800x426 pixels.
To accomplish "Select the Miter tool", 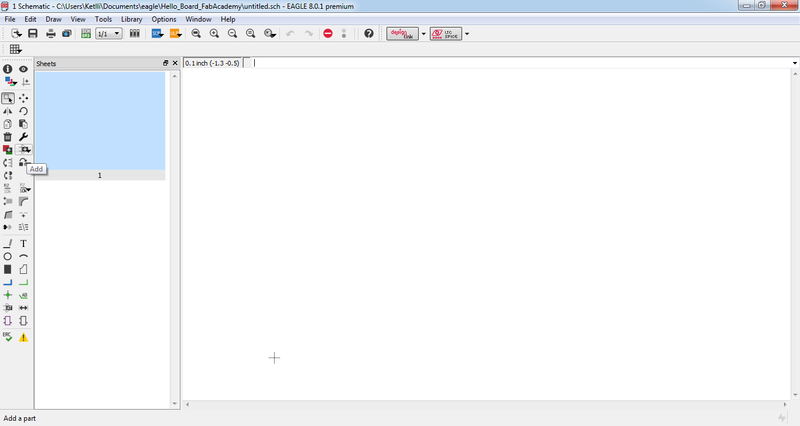I will (23, 201).
